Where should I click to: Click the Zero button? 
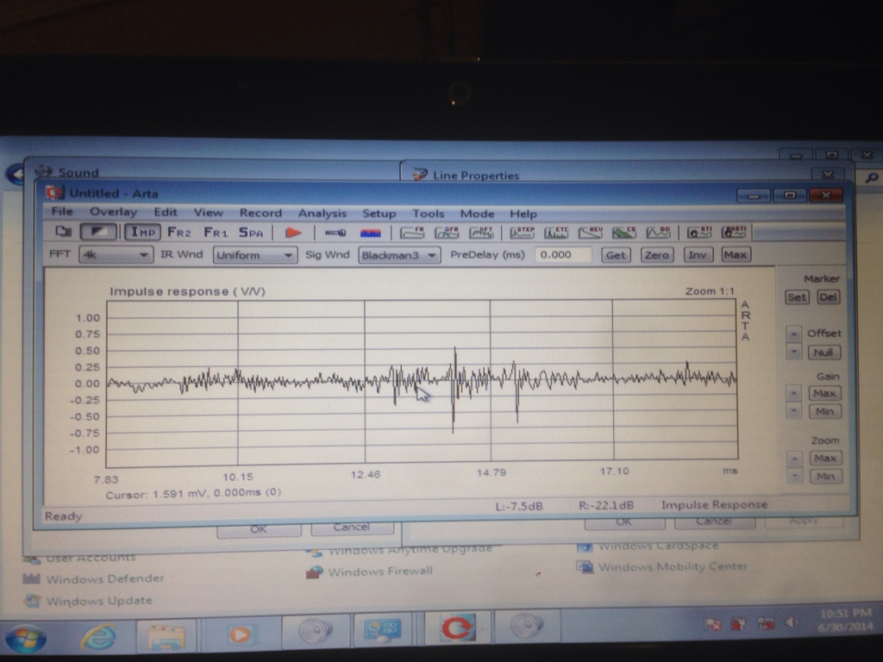tap(656, 255)
